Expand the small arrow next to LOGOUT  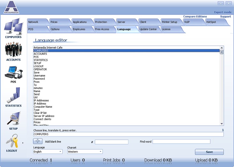23,143
